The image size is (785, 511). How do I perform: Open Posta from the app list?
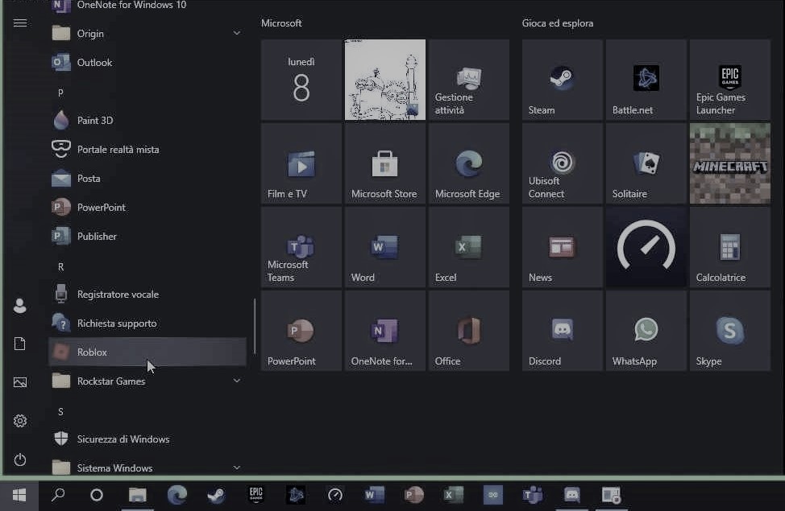pos(147,179)
